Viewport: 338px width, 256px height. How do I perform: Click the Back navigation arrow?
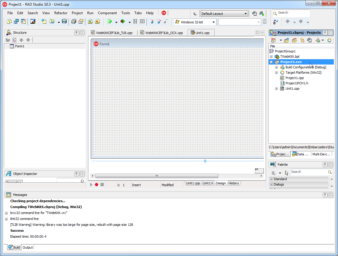pos(288,21)
